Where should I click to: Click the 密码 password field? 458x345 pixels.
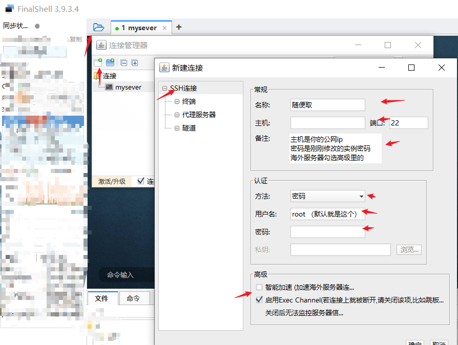click(328, 232)
